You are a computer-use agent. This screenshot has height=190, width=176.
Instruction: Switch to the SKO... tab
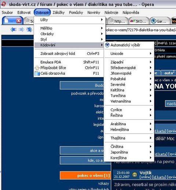[x=139, y=21]
